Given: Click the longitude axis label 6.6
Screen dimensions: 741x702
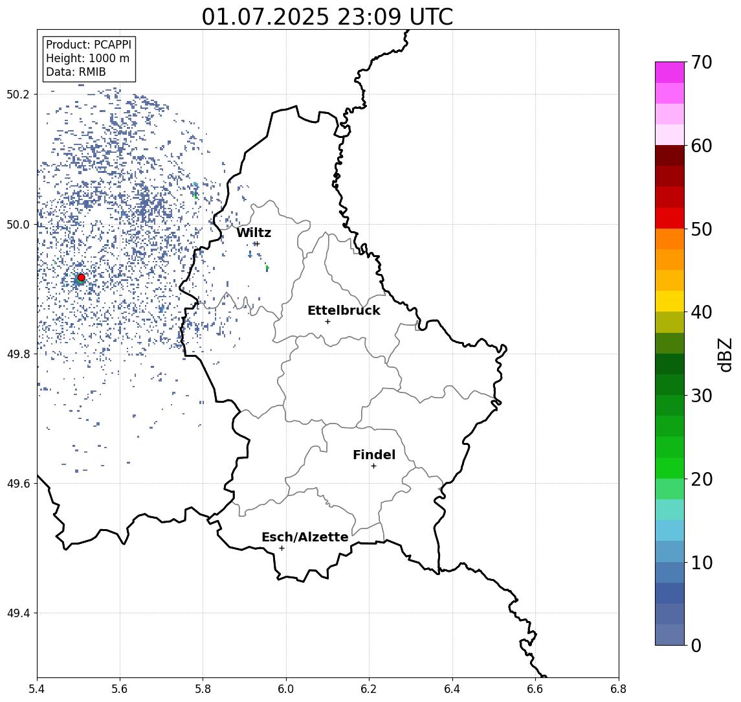Looking at the screenshot, I should [535, 689].
